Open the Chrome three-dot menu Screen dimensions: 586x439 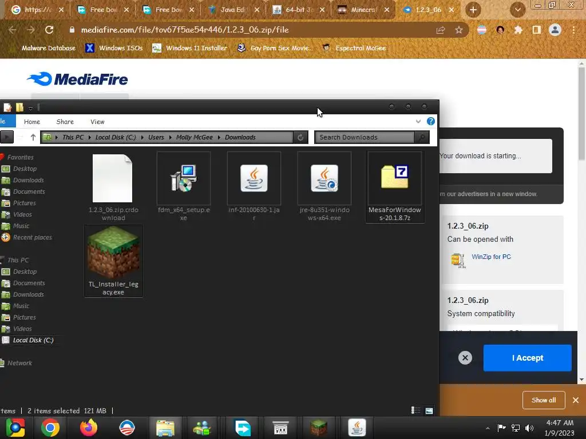(x=573, y=30)
